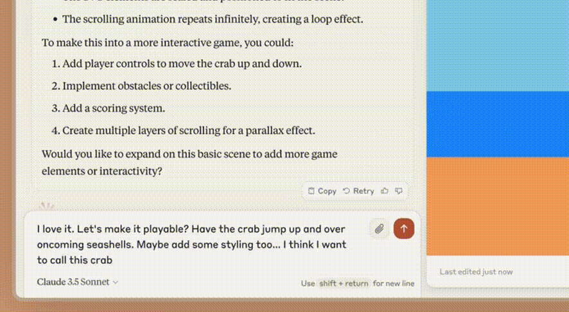Viewport: 569px width, 312px height.
Task: Send the message with the arrow button
Action: pos(404,229)
